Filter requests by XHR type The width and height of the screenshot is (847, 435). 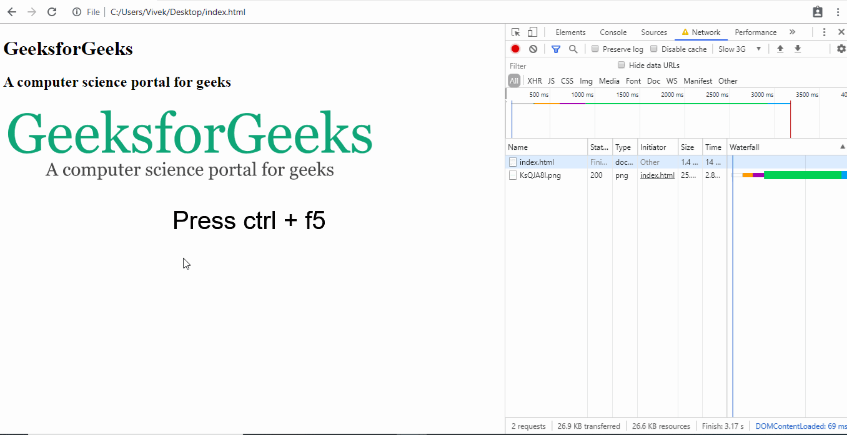tap(535, 81)
